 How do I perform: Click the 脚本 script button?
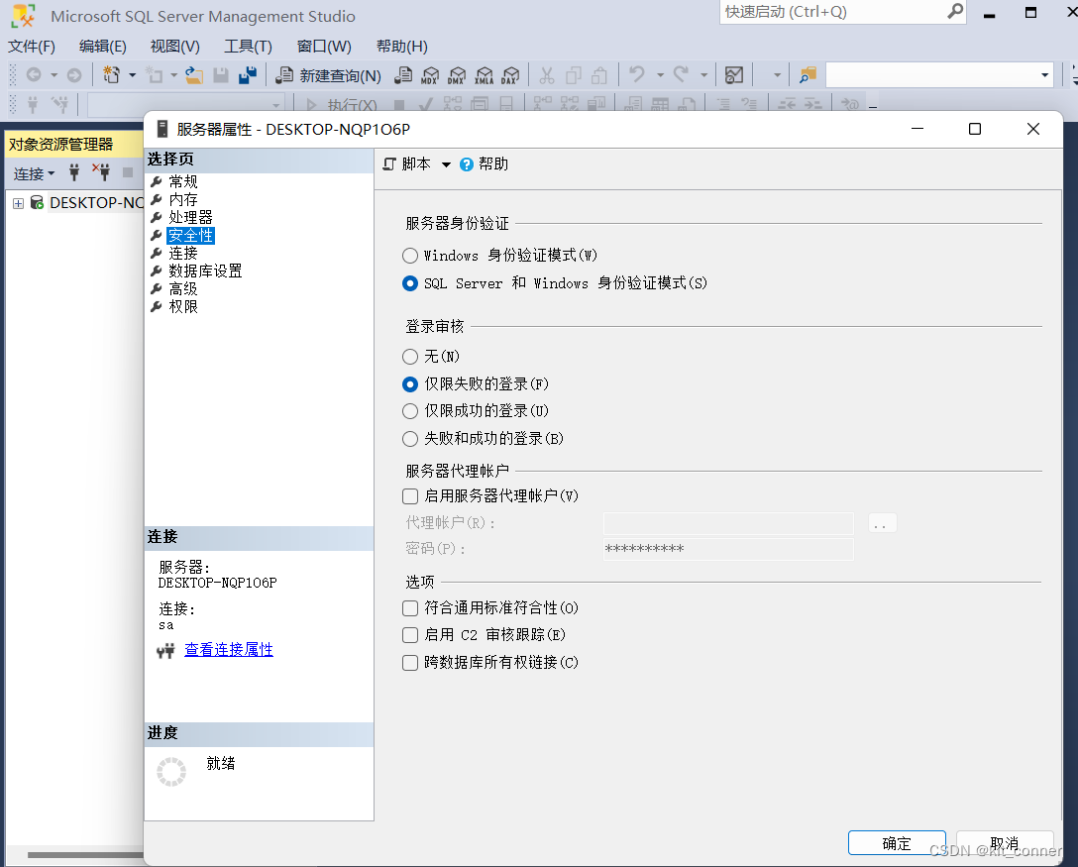coord(407,164)
